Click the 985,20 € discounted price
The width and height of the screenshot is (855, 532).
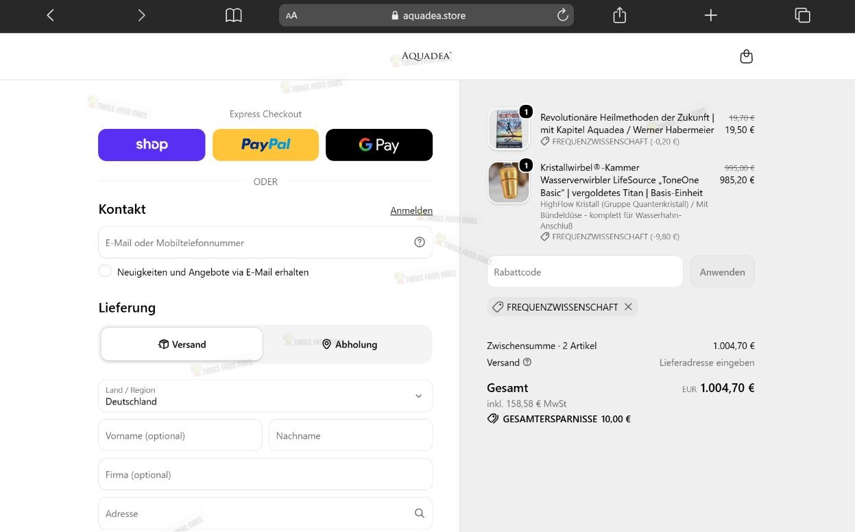(737, 180)
